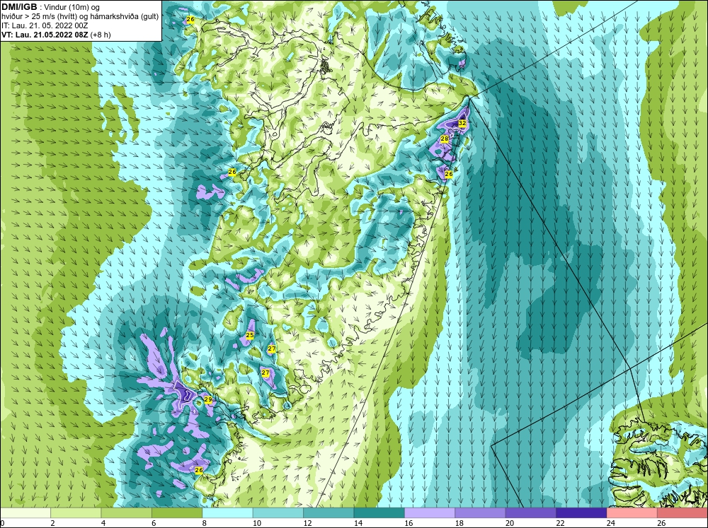Pick the palest 0–2 legend color swatch
The image size is (708, 528).
tap(25, 513)
